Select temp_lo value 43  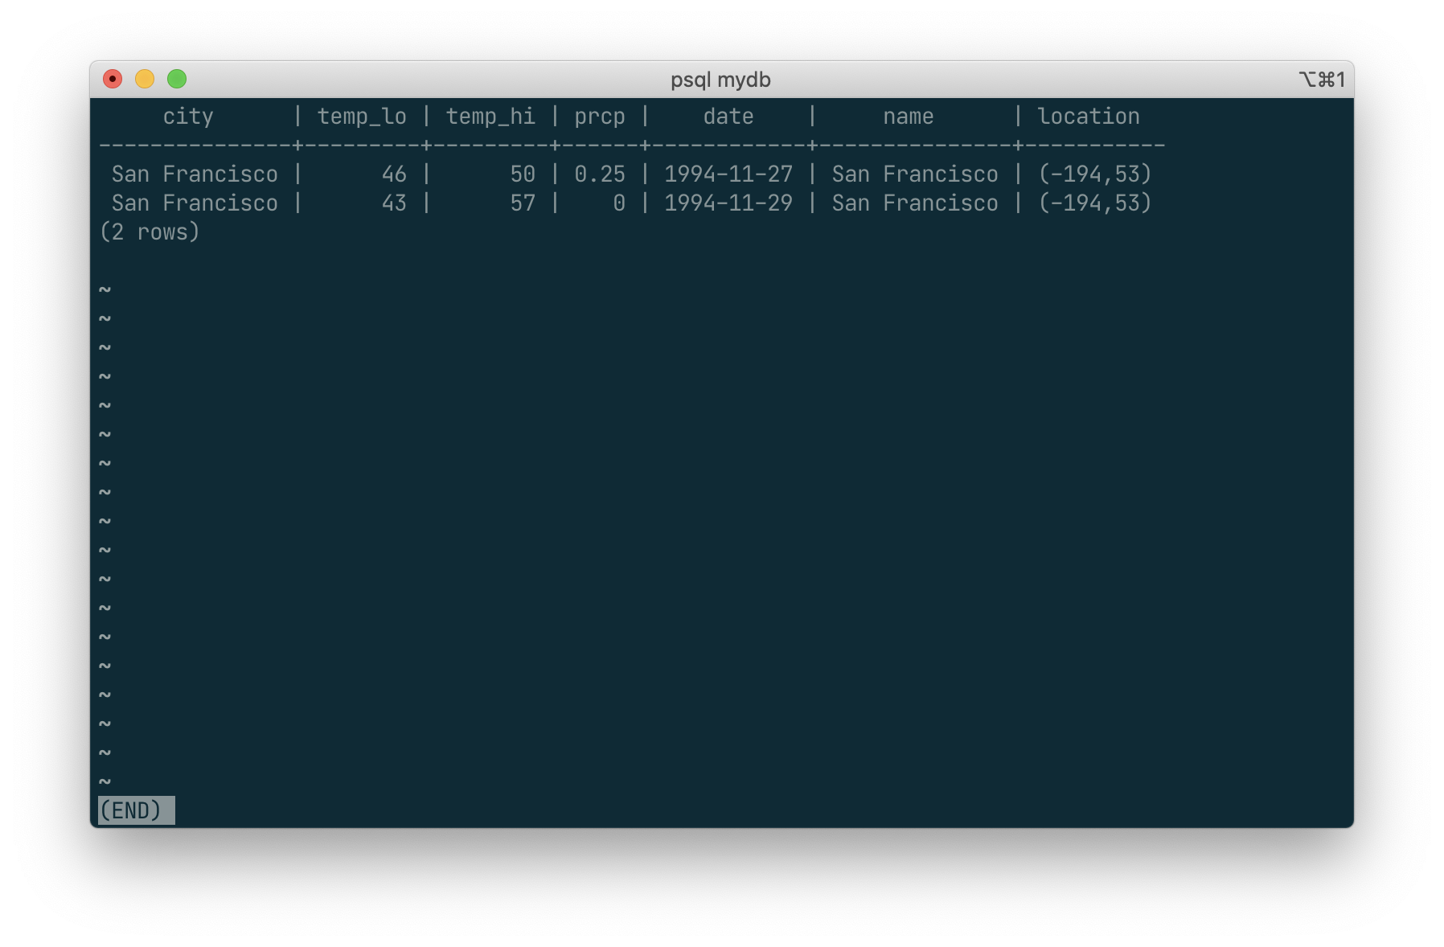[394, 203]
